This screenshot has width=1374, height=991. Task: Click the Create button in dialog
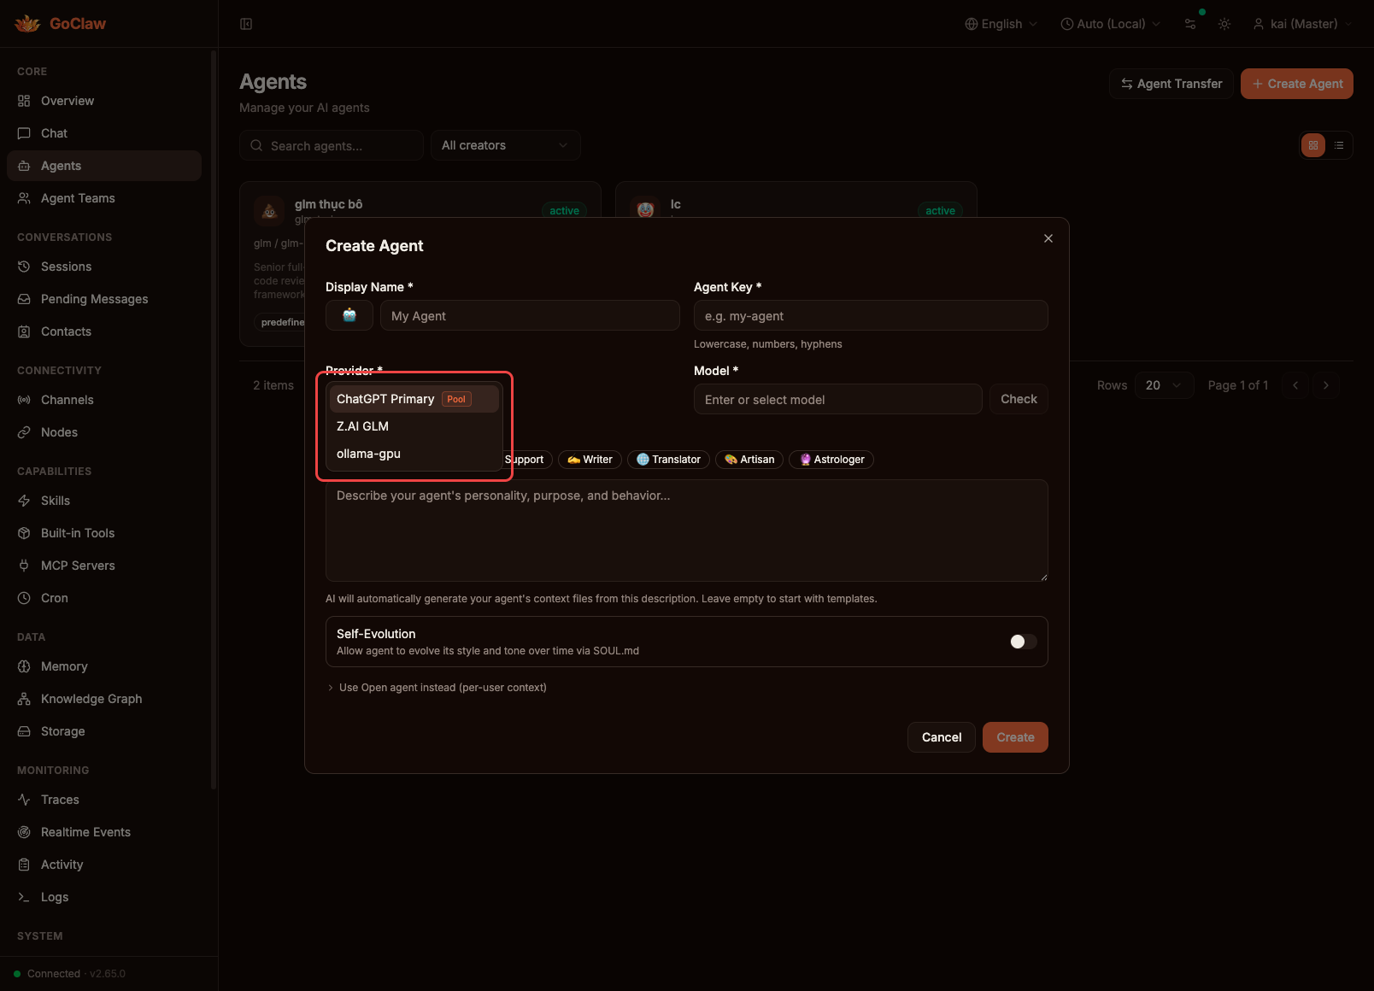(1015, 737)
